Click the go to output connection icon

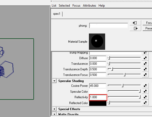click(135, 28)
